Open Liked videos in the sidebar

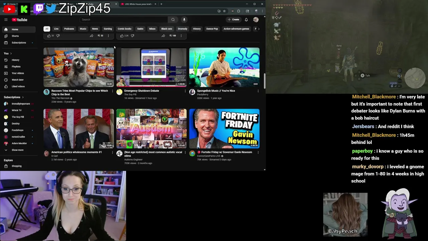point(19,86)
